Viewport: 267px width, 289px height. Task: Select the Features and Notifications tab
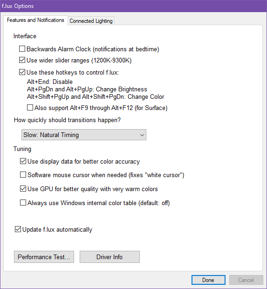pyautogui.click(x=35, y=20)
